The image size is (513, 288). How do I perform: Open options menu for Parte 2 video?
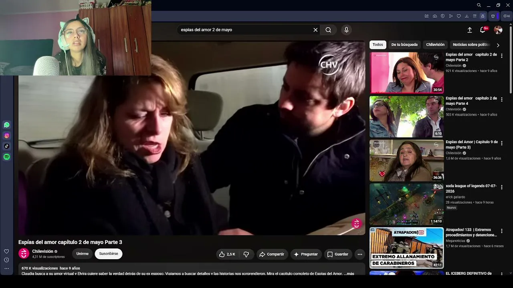[501, 56]
